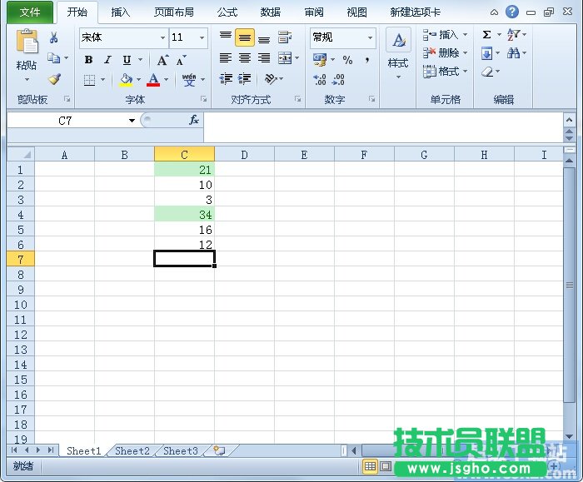Click the red font color swatch
Image resolution: width=583 pixels, height=482 pixels.
(x=152, y=80)
